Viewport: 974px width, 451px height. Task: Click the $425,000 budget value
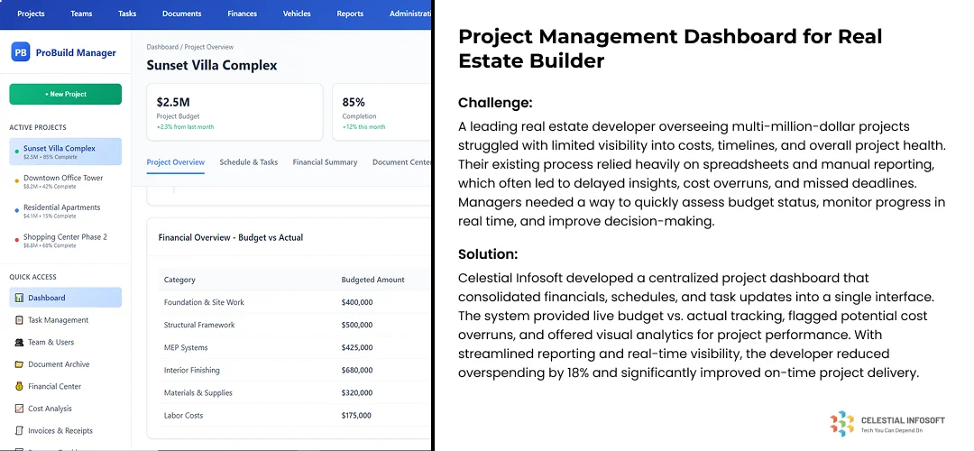click(357, 348)
